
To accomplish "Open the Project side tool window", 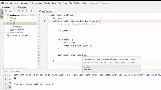I will 2,14.
